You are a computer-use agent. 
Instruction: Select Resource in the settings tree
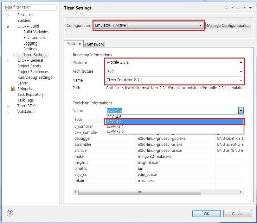[25, 15]
